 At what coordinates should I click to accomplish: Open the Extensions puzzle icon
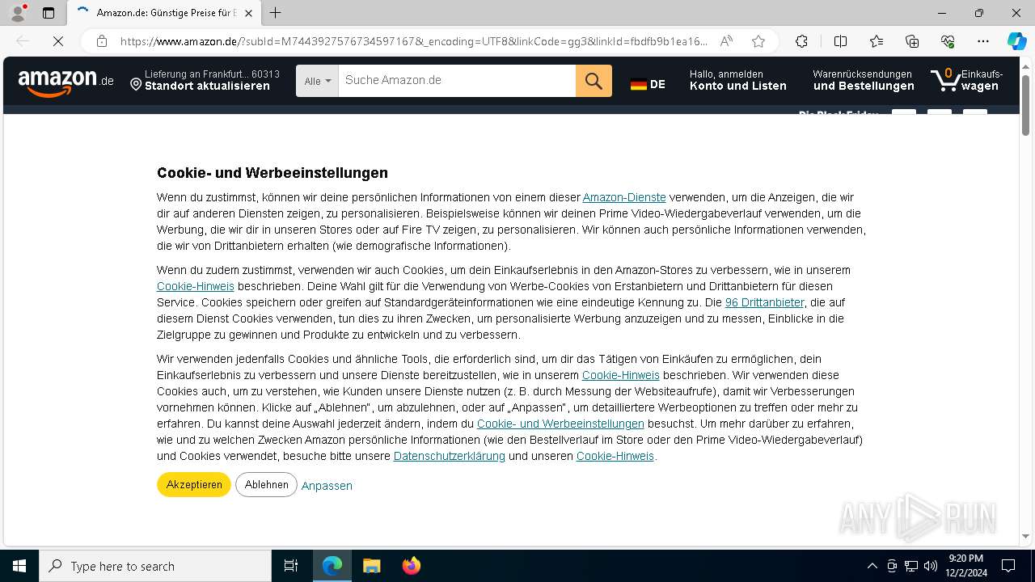[801, 41]
